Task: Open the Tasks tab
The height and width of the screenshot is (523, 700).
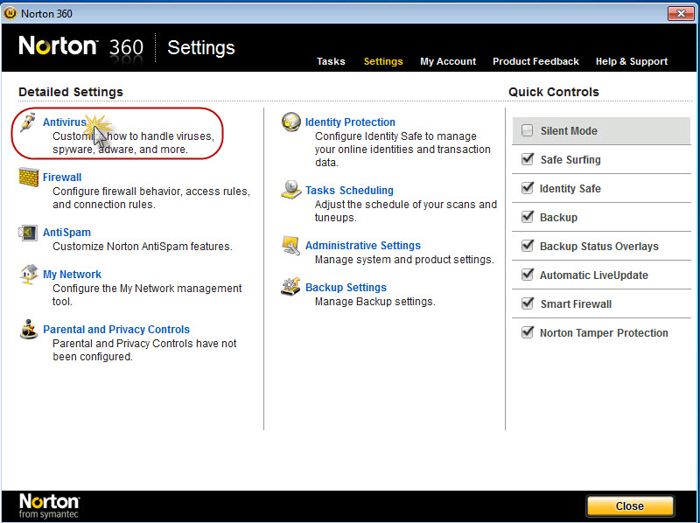Action: 331,61
